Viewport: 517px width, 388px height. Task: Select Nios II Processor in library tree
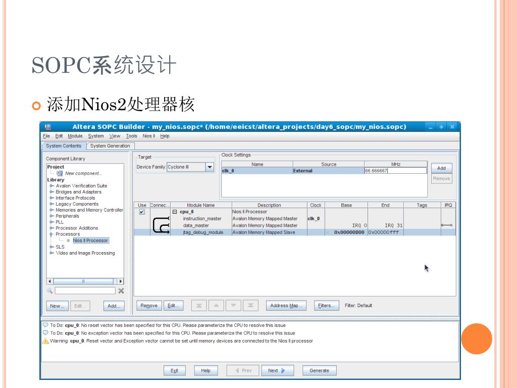90,240
